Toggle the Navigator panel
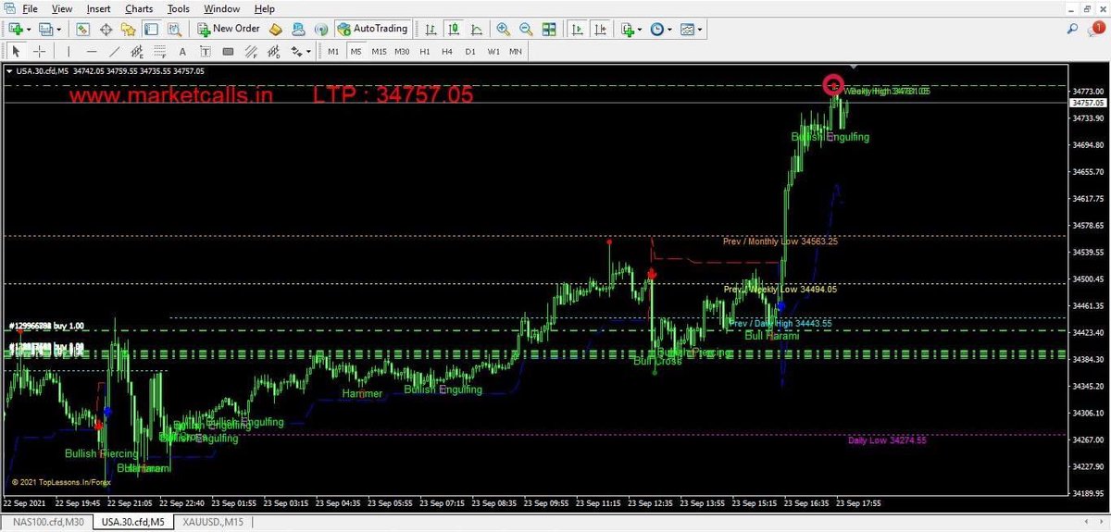Screen dimensions: 1111x532 pyautogui.click(x=129, y=29)
